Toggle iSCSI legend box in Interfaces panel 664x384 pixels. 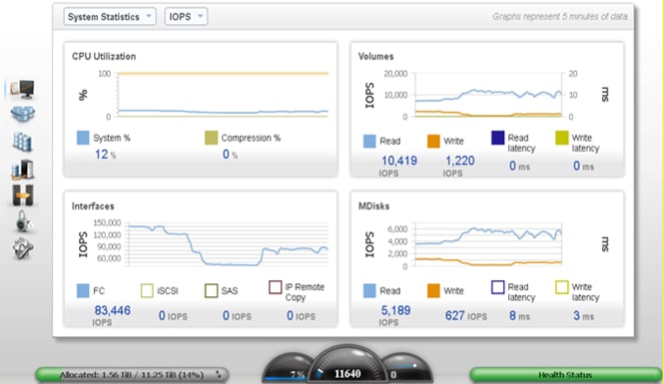[147, 291]
